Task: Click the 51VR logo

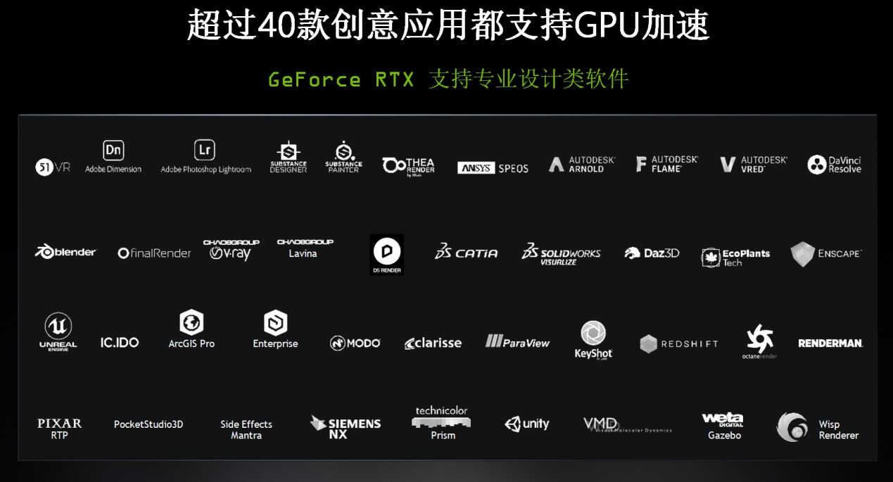Action: click(x=53, y=167)
